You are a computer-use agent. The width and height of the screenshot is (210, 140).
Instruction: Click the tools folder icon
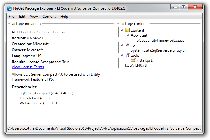(127, 55)
